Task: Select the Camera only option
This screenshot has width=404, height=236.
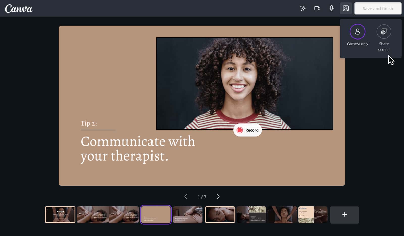Action: tap(357, 32)
